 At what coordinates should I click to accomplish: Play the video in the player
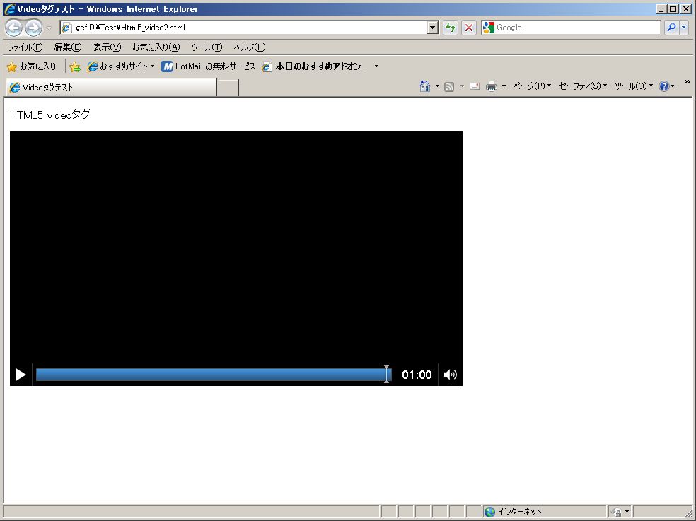coord(21,375)
